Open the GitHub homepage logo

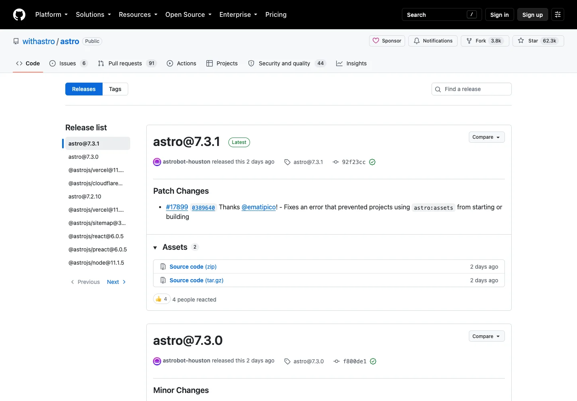coord(19,14)
